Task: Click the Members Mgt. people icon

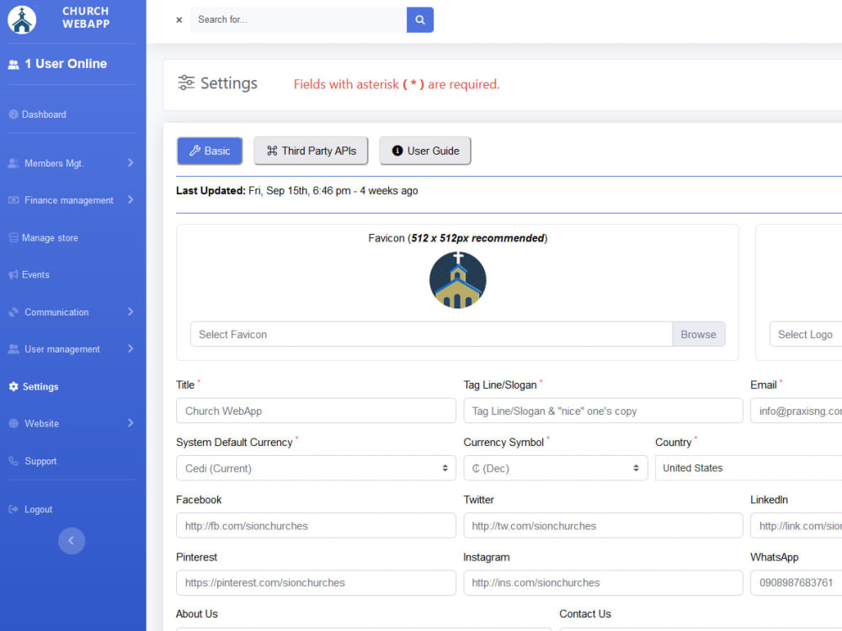Action: coord(13,163)
